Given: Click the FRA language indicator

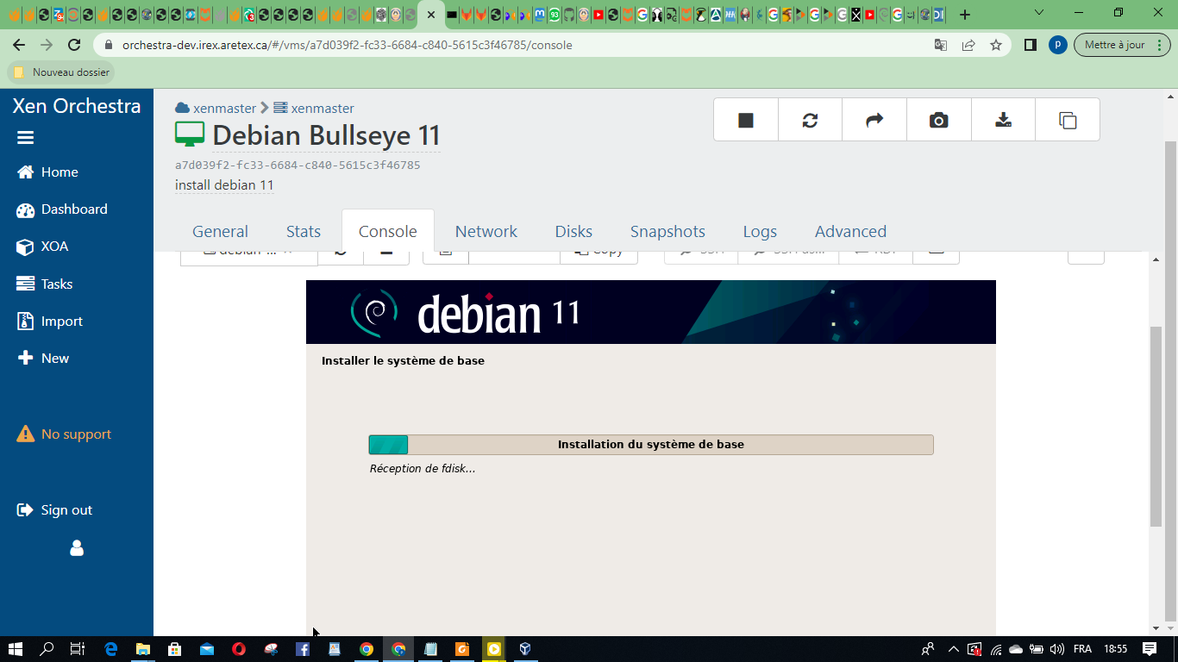Looking at the screenshot, I should (x=1081, y=649).
